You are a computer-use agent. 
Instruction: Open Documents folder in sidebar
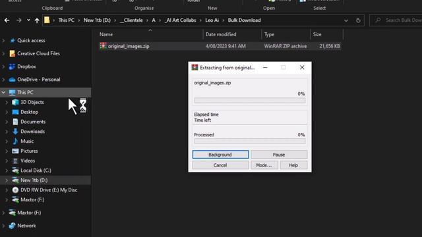tap(33, 122)
